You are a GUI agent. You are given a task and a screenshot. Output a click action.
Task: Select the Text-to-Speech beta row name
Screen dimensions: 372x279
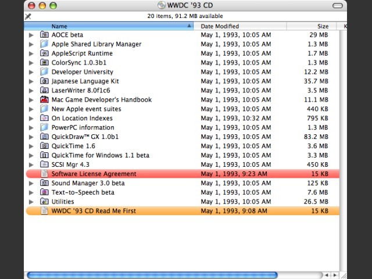[83, 192]
